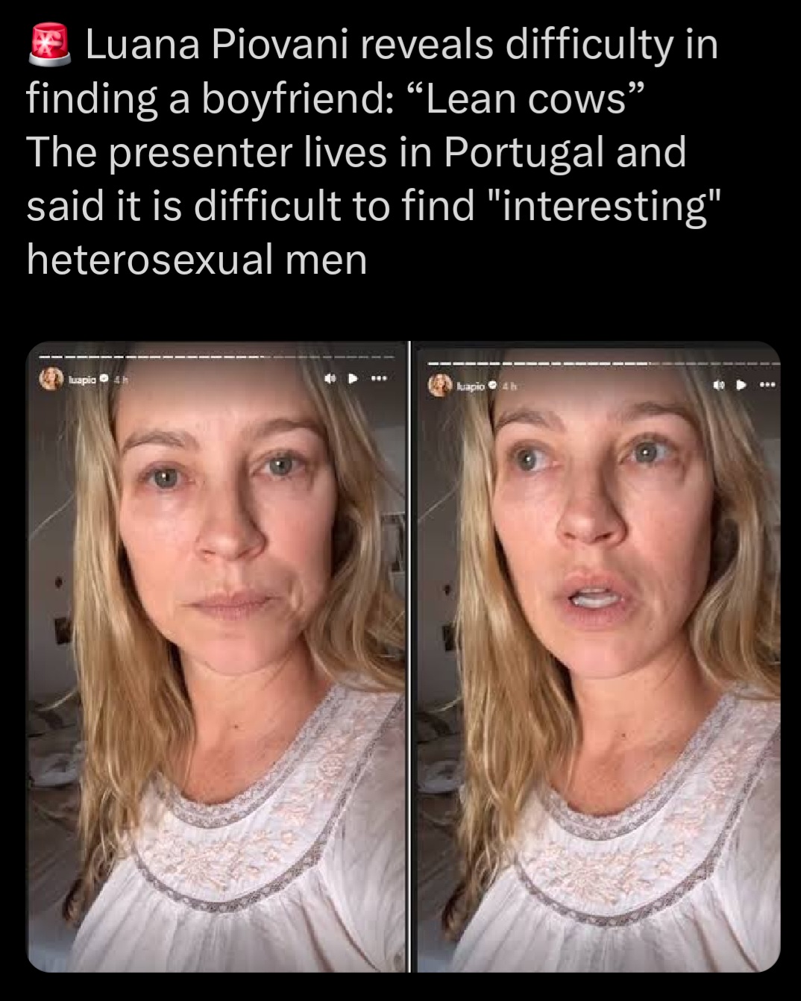The width and height of the screenshot is (801, 1001).
Task: Open luapio avatar on right story
Action: pyautogui.click(x=441, y=386)
